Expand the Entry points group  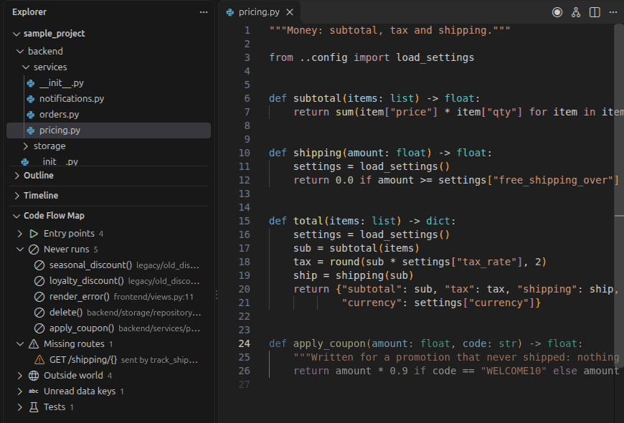(20, 234)
